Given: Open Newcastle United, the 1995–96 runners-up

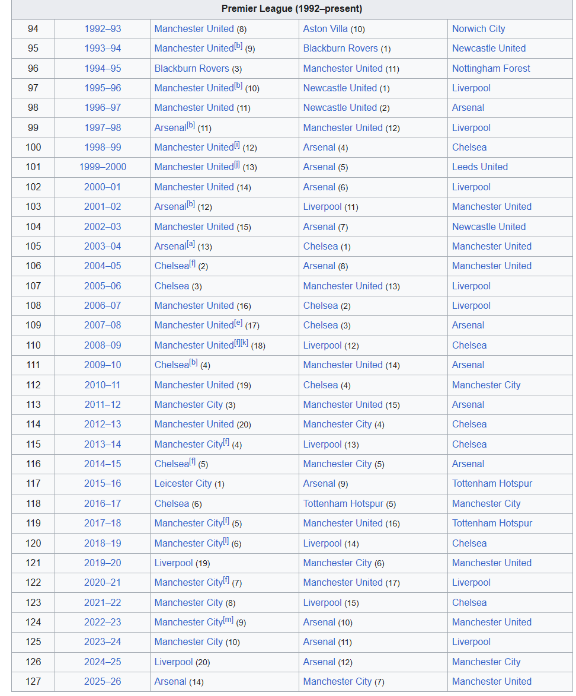Looking at the screenshot, I should tap(340, 88).
